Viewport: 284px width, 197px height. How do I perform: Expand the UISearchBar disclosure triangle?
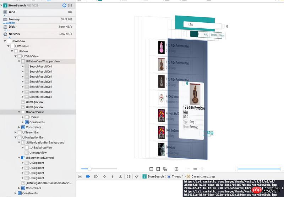pyautogui.click(x=15, y=132)
